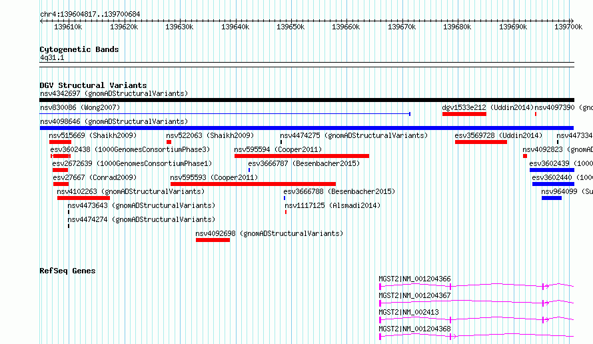Click esv2672639 1000Genomes Phase1 label

point(132,163)
